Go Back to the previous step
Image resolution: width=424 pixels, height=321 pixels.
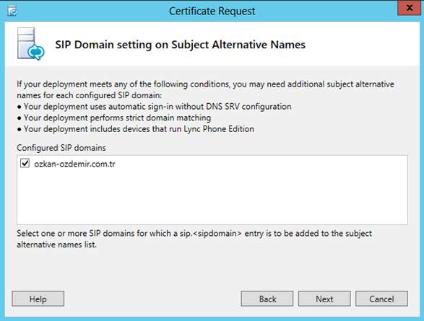click(267, 299)
